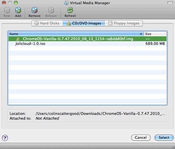Click the Size column header
This screenshot has height=149, width=175.
point(155,34)
